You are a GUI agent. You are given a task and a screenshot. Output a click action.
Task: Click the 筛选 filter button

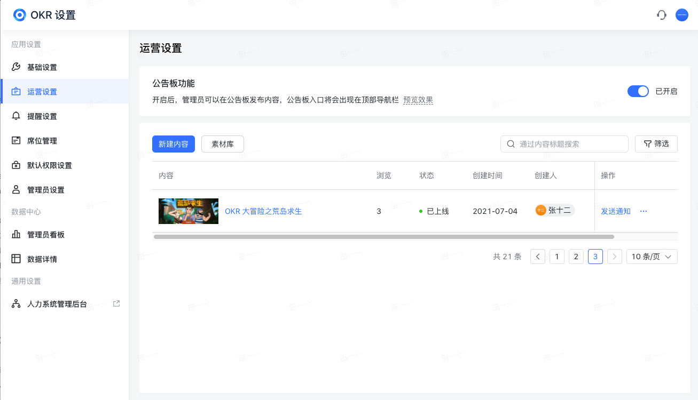656,144
